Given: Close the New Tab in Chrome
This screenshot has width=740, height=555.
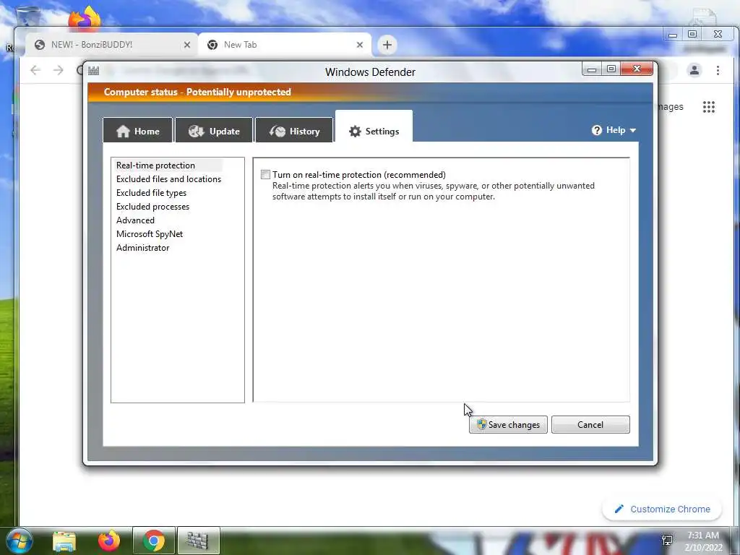Looking at the screenshot, I should click(x=360, y=45).
